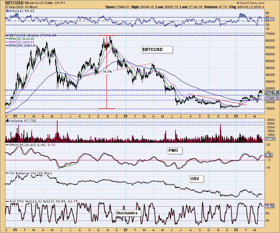Click the $BTCUSD annotation box on price chart
Screen dimensions: 280x233
point(157,49)
